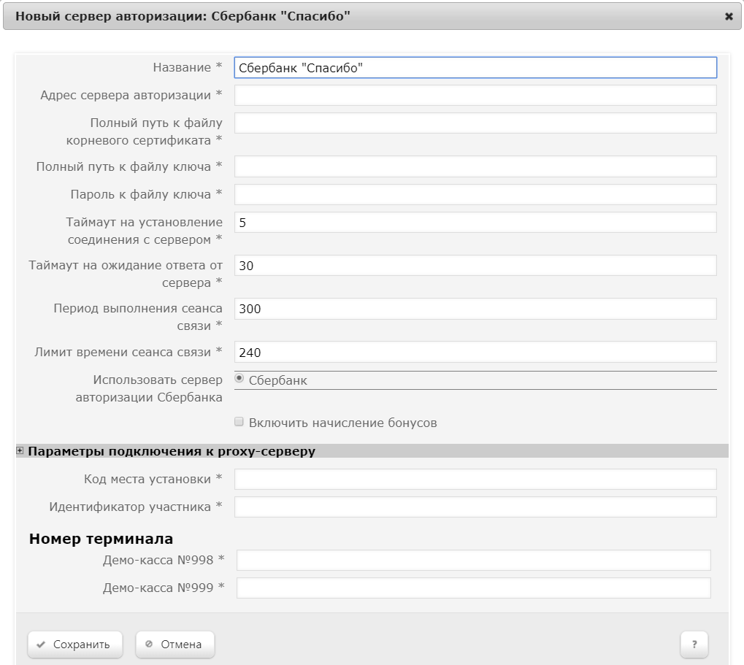This screenshot has height=665, width=744.
Task: Click the корневого сертификата path field
Action: click(475, 123)
